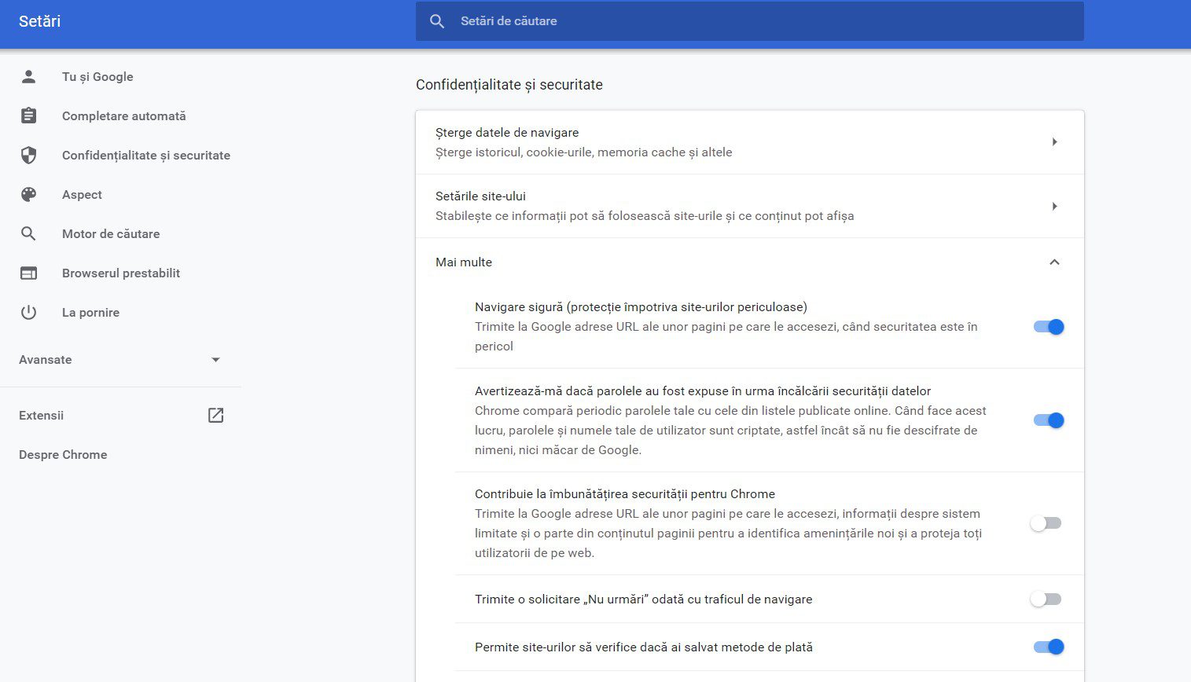The height and width of the screenshot is (682, 1191).
Task: Click Permite site-urilor să verifice metode de plată text
Action: pyautogui.click(x=644, y=647)
